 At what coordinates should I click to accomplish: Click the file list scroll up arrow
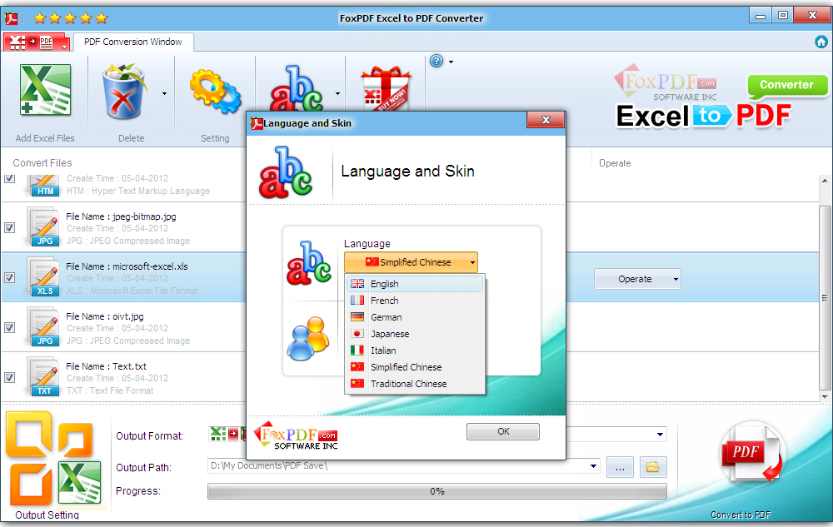825,181
